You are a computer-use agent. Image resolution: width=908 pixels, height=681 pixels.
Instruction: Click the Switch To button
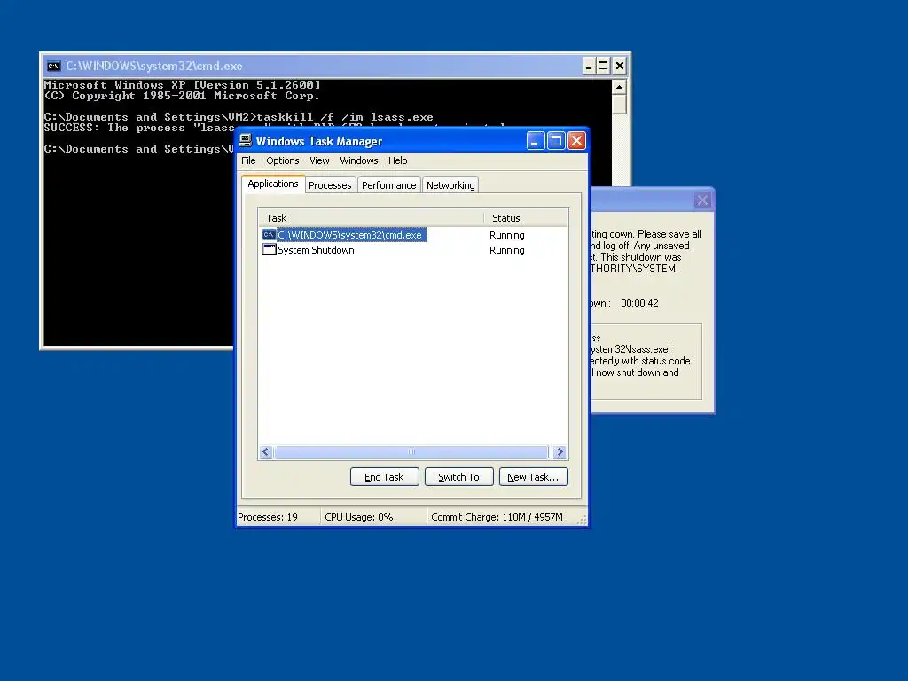[x=458, y=477]
